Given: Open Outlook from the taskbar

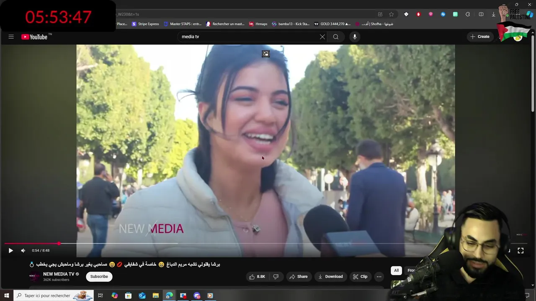Looking at the screenshot, I should (142, 296).
